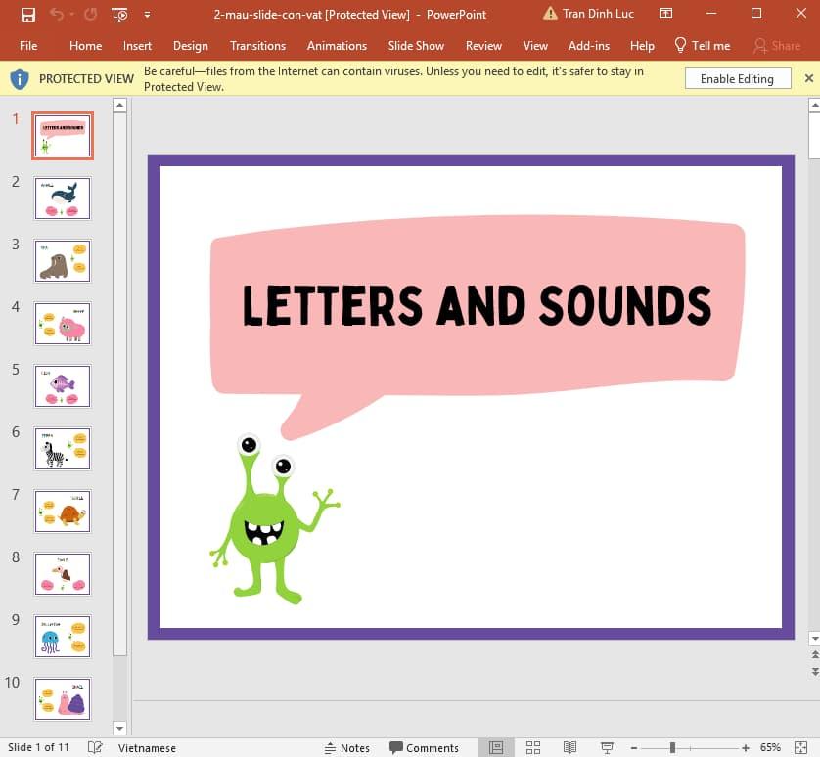The width and height of the screenshot is (820, 757).
Task: Open the Ribbon Display Options menu
Action: [665, 15]
